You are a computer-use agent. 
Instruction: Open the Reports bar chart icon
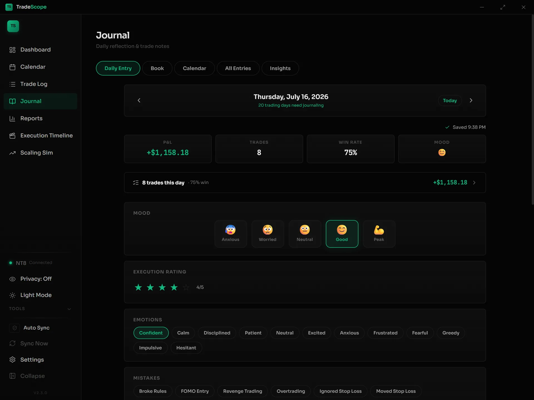(x=12, y=119)
